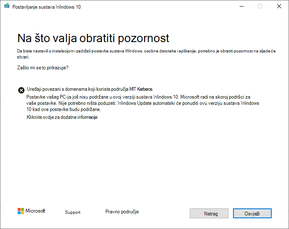Open the 'Zašto mi se to prikazuje?' link
Image resolution: width=289 pixels, height=229 pixels.
pos(43,68)
